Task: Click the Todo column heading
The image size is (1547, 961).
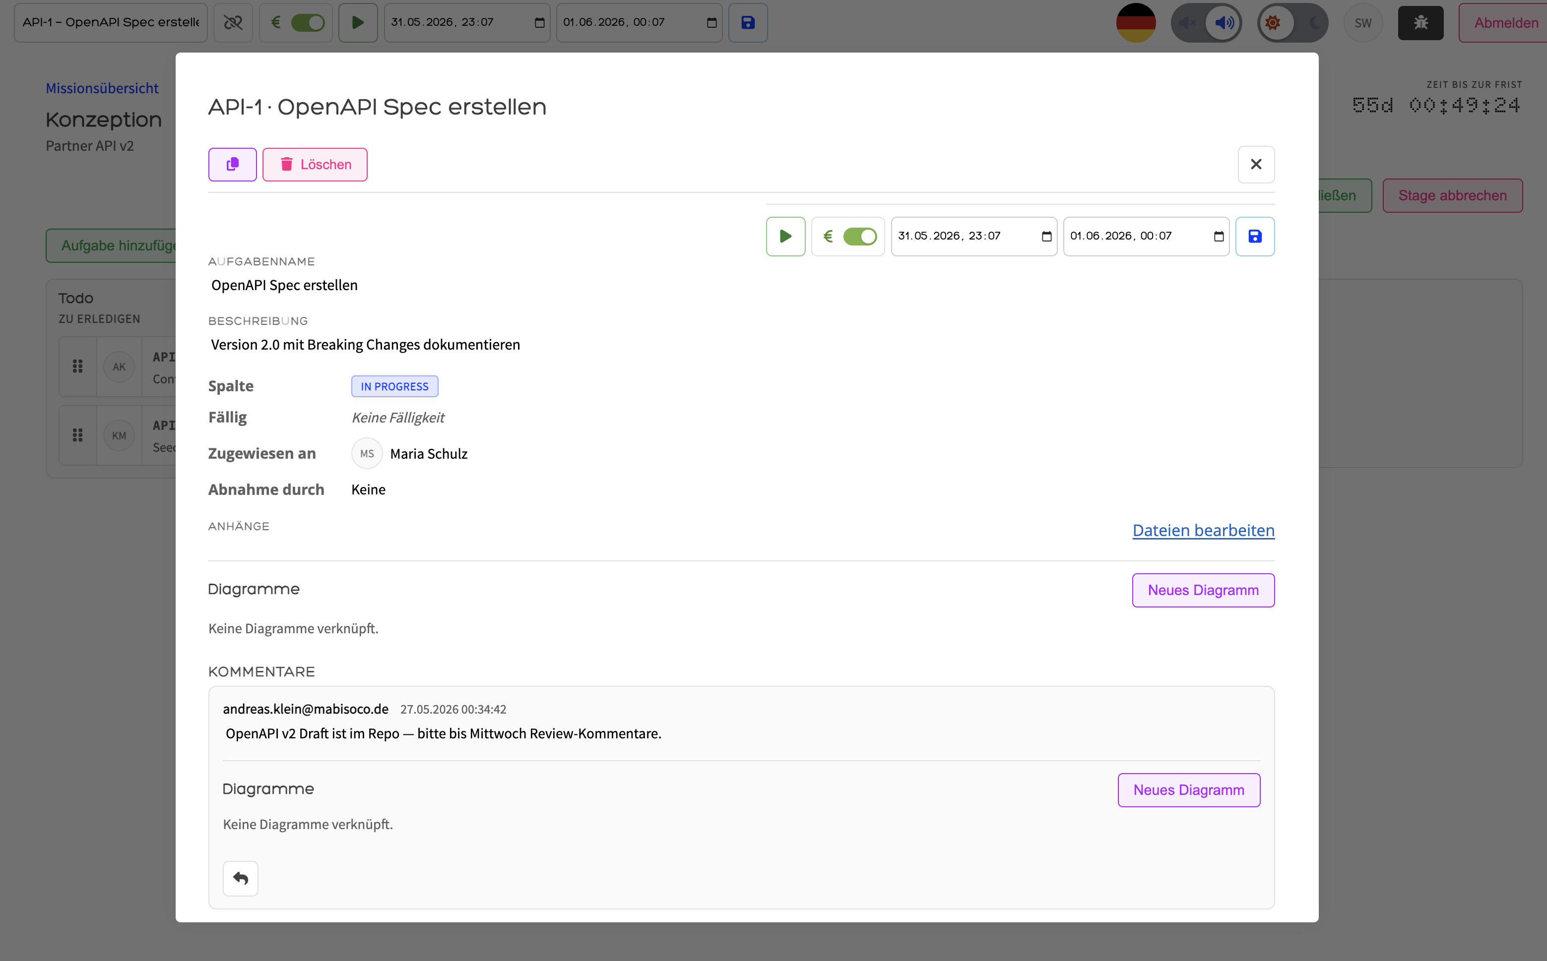Action: pos(76,298)
